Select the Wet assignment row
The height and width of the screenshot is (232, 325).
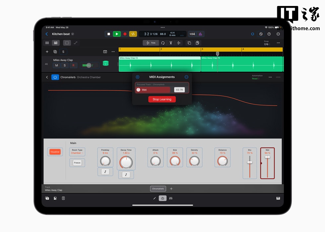pyautogui.click(x=153, y=90)
